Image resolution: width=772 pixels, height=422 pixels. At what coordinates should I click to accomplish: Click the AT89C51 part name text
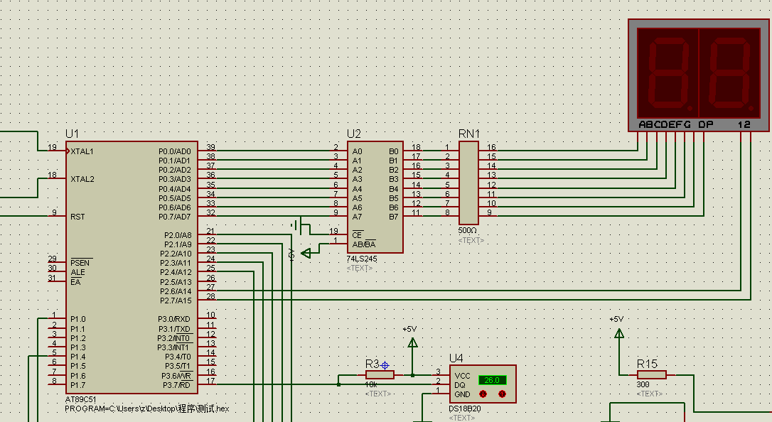(x=81, y=400)
